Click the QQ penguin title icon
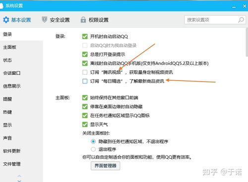Image resolution: width=248 pixels, height=182 pixels. tap(1, 6)
